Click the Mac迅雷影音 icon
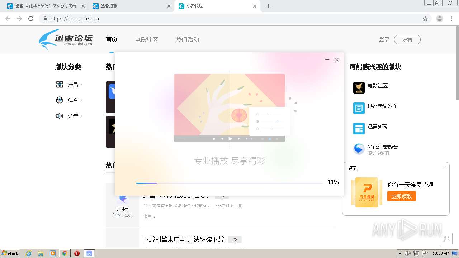 point(359,149)
